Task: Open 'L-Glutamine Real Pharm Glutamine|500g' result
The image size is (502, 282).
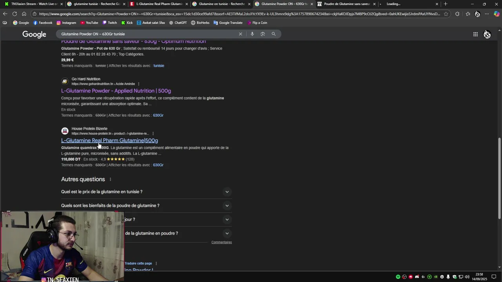Action: (109, 141)
